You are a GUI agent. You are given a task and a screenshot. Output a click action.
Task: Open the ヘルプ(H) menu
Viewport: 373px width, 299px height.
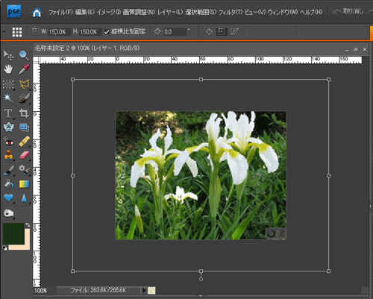[311, 12]
